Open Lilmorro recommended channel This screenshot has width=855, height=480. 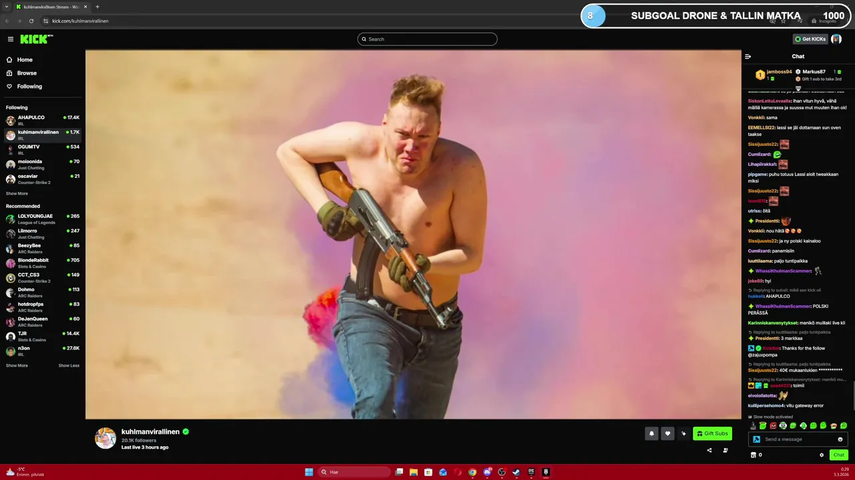(x=43, y=233)
